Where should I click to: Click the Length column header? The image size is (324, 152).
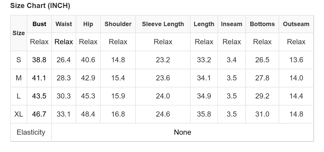click(x=204, y=24)
